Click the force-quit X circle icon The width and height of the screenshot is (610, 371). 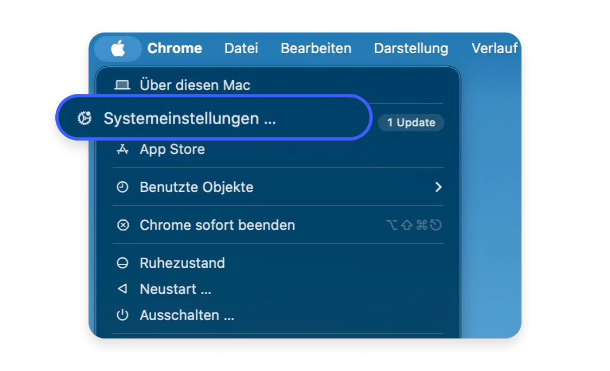123,225
